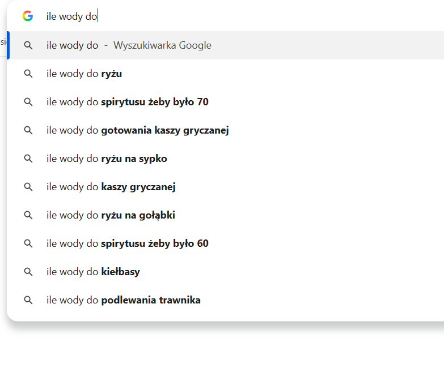Pick 'ile wody do spirytusu żeby było 60'
This screenshot has height=385, width=444.
(x=225, y=243)
